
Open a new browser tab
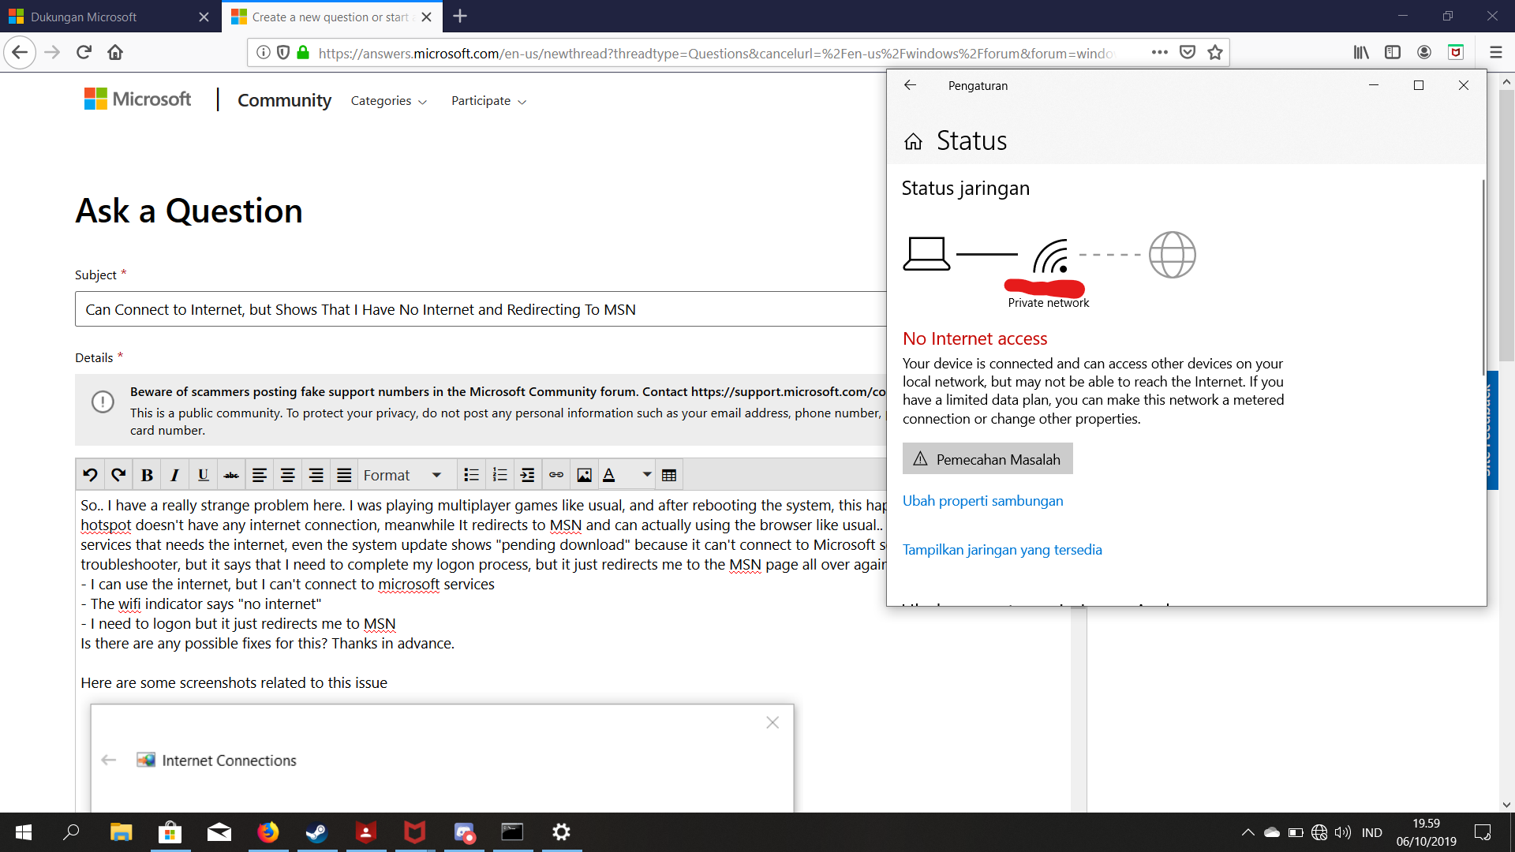click(x=460, y=17)
